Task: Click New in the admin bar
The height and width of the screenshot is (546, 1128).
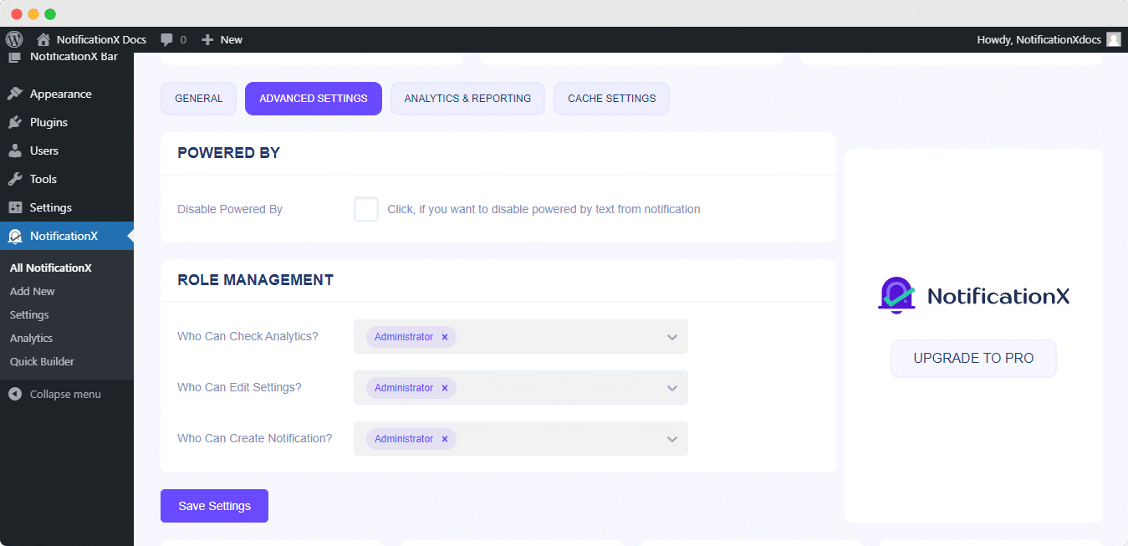Action: (x=232, y=39)
